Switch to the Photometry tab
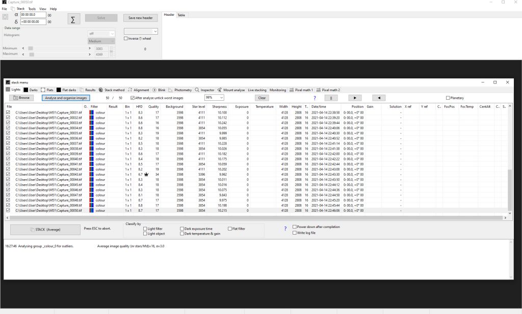The image size is (522, 314). click(x=180, y=90)
